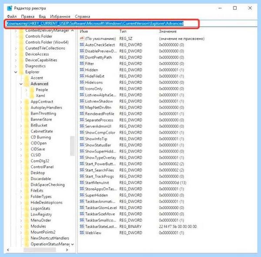Click the folder icon for FileExts

click(x=27, y=190)
